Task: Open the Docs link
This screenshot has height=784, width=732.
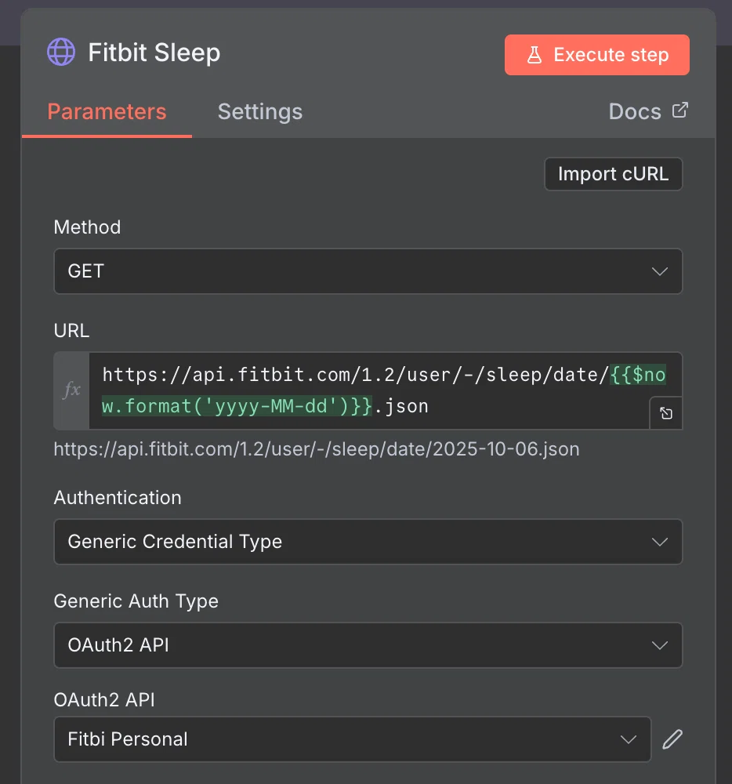Action: (648, 111)
